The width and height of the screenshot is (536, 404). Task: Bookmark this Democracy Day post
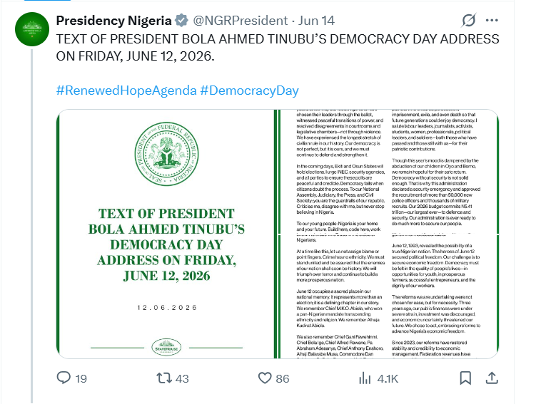465,378
